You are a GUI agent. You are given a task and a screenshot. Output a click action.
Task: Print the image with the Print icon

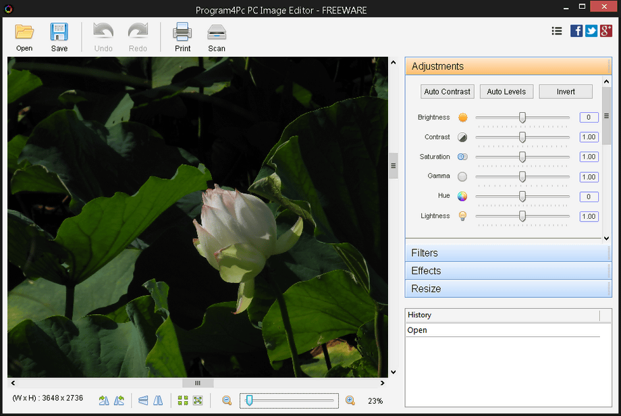tap(182, 32)
